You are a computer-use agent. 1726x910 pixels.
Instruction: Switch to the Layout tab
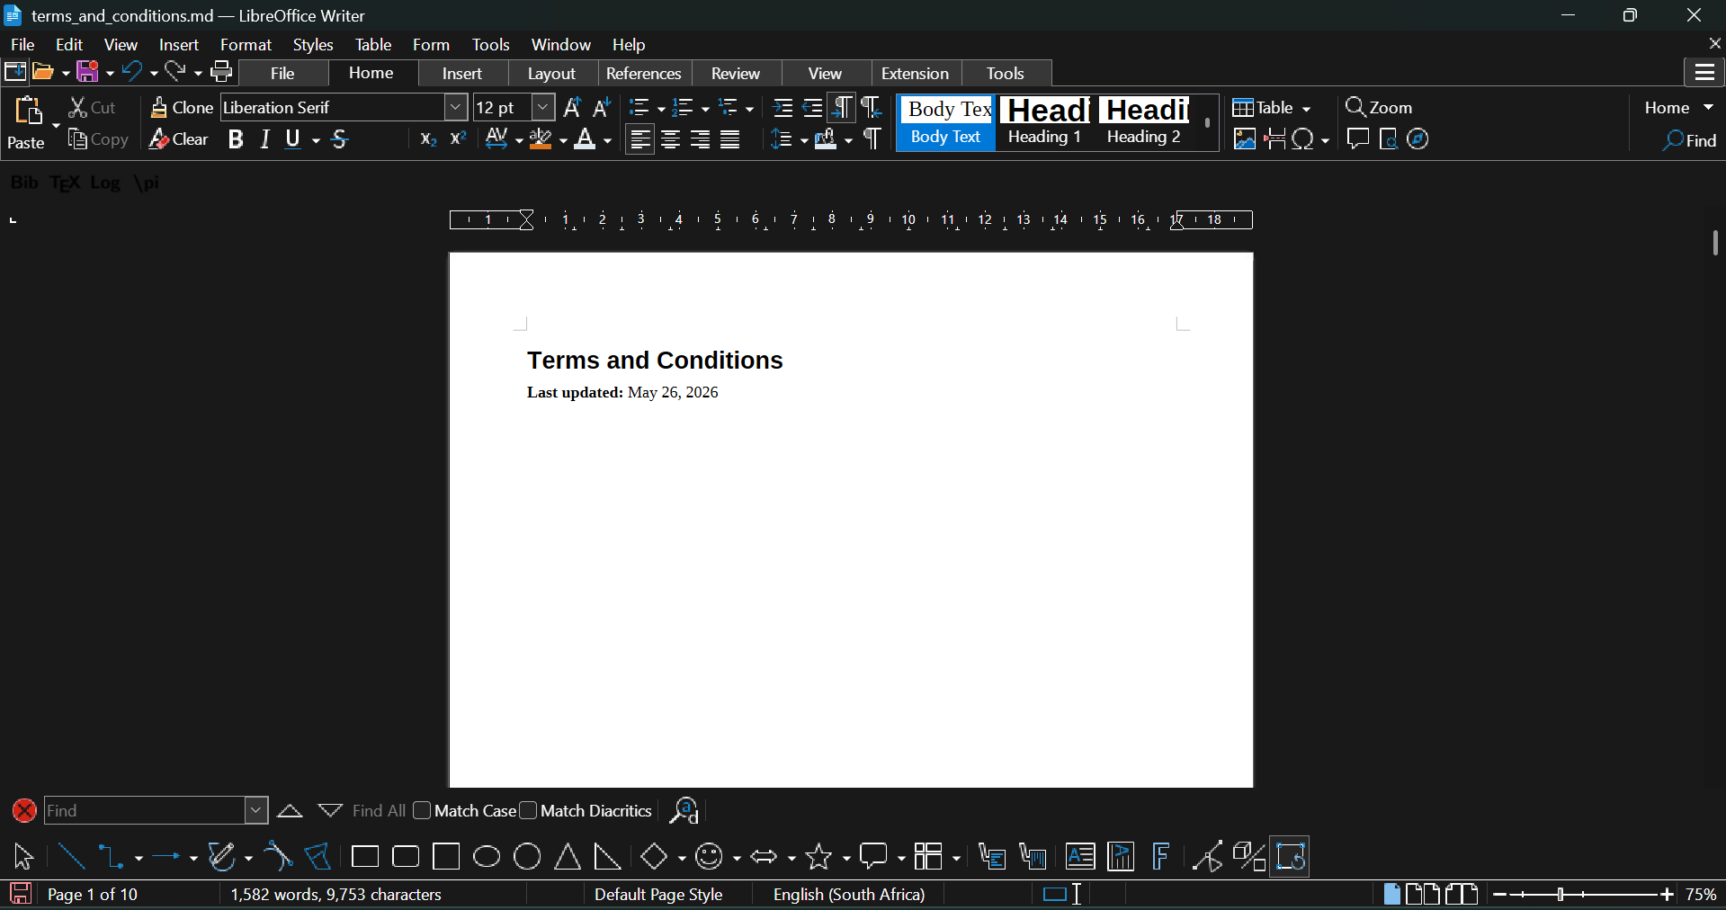pos(551,74)
